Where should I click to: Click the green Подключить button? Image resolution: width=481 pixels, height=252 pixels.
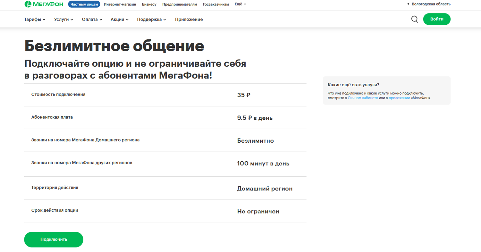coord(54,239)
